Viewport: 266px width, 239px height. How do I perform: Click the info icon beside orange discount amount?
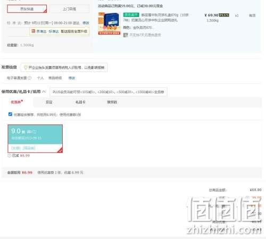click(247, 197)
